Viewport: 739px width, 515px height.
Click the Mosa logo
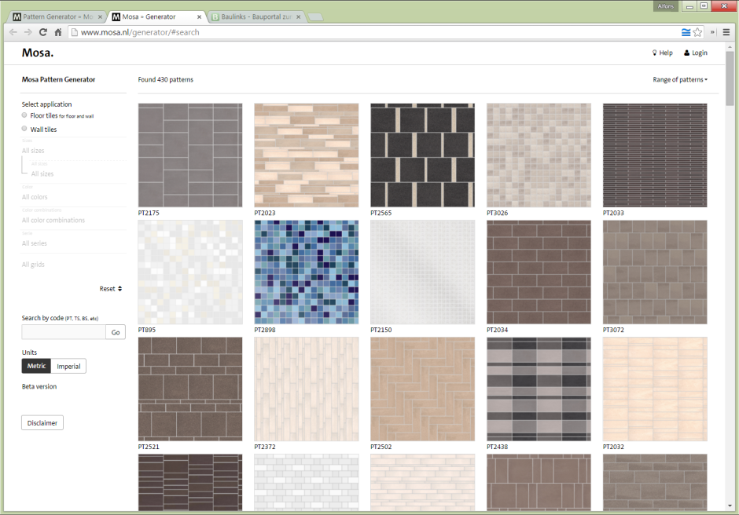click(38, 53)
